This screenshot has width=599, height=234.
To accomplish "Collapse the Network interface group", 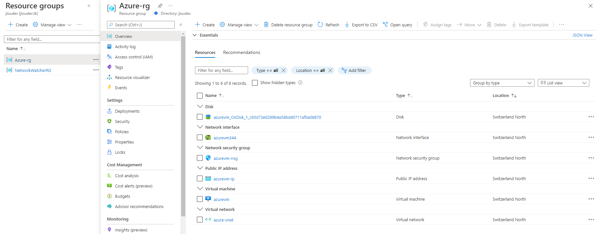I will [x=200, y=127].
